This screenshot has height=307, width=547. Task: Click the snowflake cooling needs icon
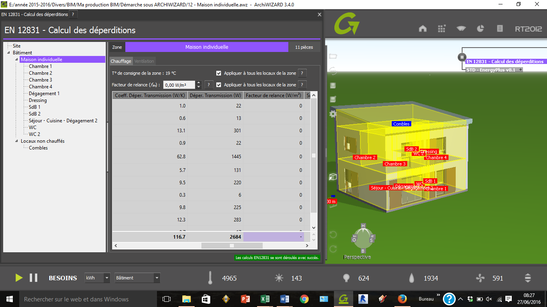(x=279, y=278)
